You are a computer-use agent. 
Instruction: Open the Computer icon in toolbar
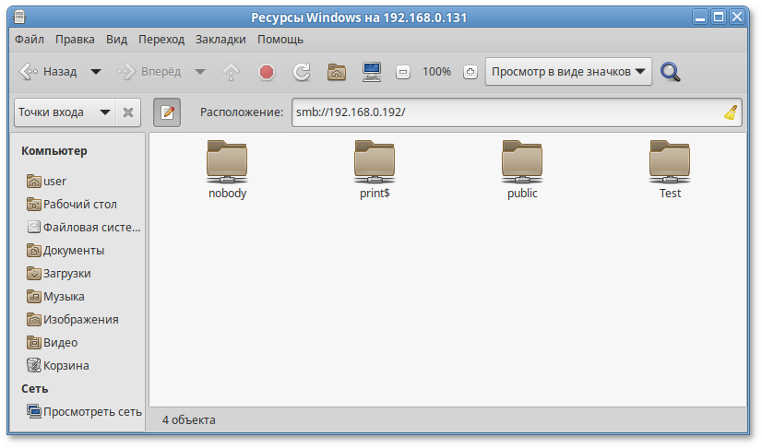[372, 72]
